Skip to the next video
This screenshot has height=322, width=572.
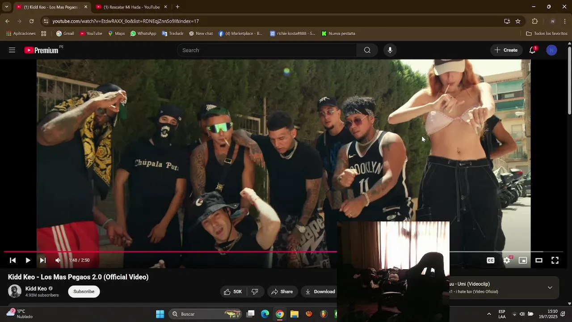(42, 260)
